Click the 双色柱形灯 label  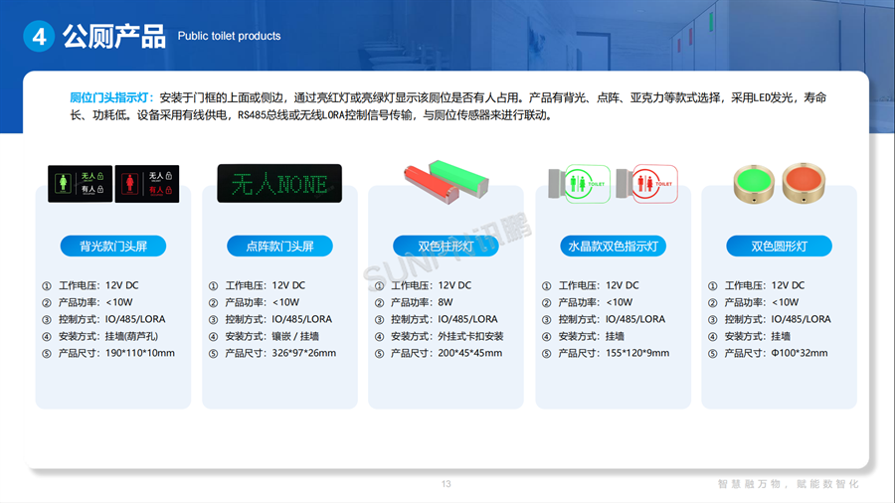tap(446, 247)
